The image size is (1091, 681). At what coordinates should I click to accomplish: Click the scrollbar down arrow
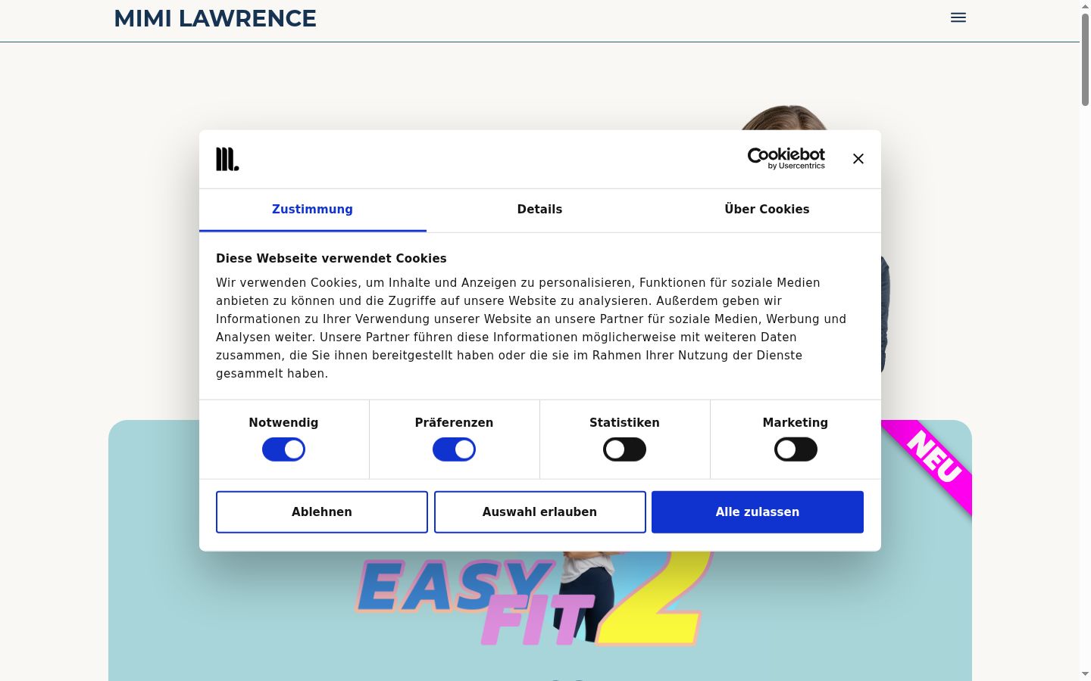[x=1085, y=674]
